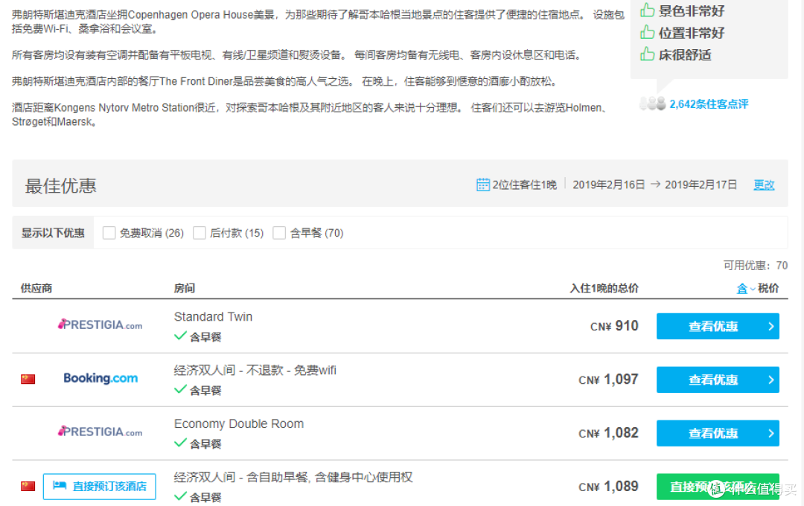Click the Prestigia logo in the Economy Double Room row
804x506 pixels.
pyautogui.click(x=100, y=432)
